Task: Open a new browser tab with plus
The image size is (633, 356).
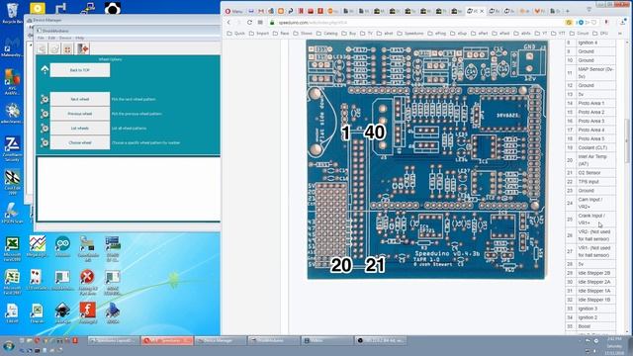Action: point(567,11)
